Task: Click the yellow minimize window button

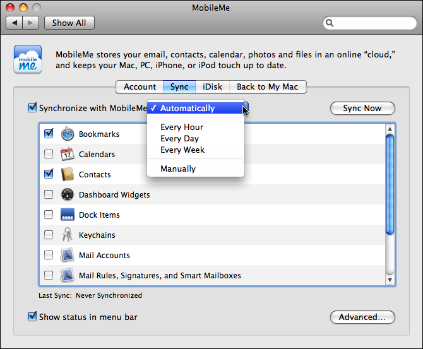Action: pyautogui.click(x=23, y=8)
